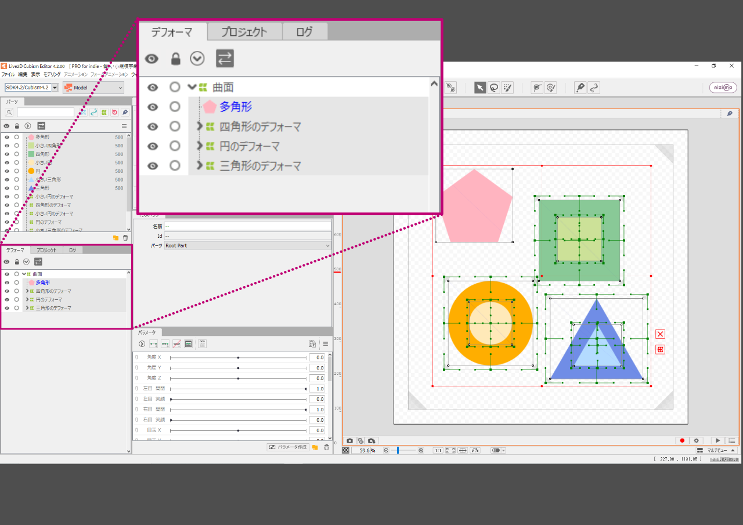This screenshot has height=525, width=743.
Task: Select the Lasso selection tool
Action: [x=494, y=88]
